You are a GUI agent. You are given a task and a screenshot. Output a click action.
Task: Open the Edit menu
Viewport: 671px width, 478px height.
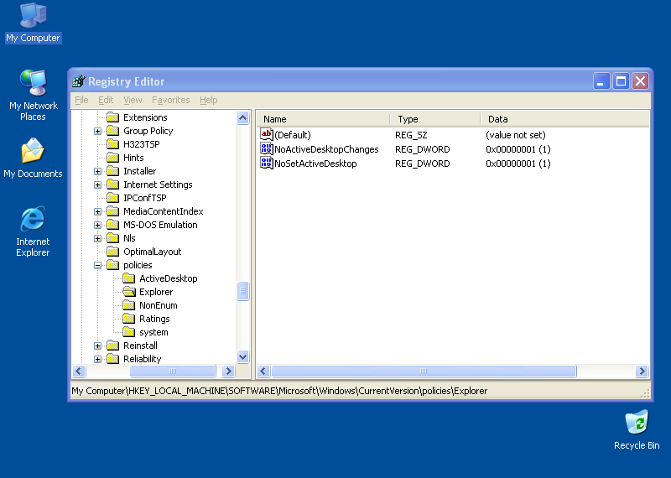[106, 100]
